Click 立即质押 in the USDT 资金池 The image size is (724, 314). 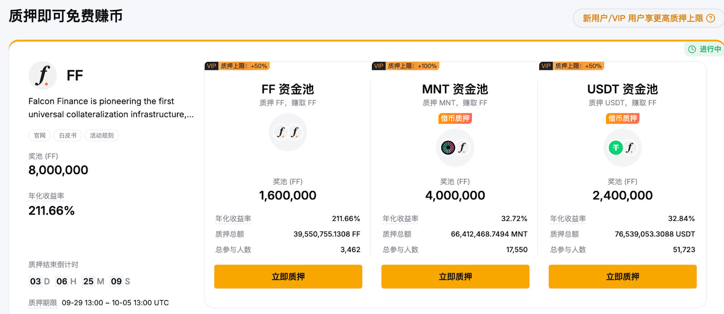622,276
